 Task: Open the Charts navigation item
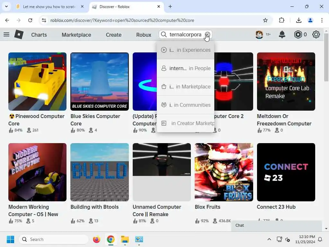pos(39,35)
